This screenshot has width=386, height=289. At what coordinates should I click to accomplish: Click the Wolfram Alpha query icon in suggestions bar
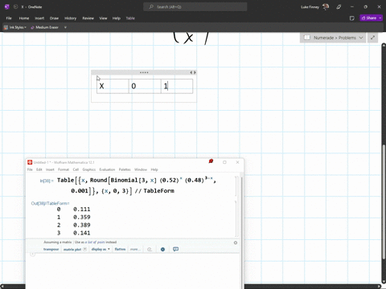click(x=150, y=250)
